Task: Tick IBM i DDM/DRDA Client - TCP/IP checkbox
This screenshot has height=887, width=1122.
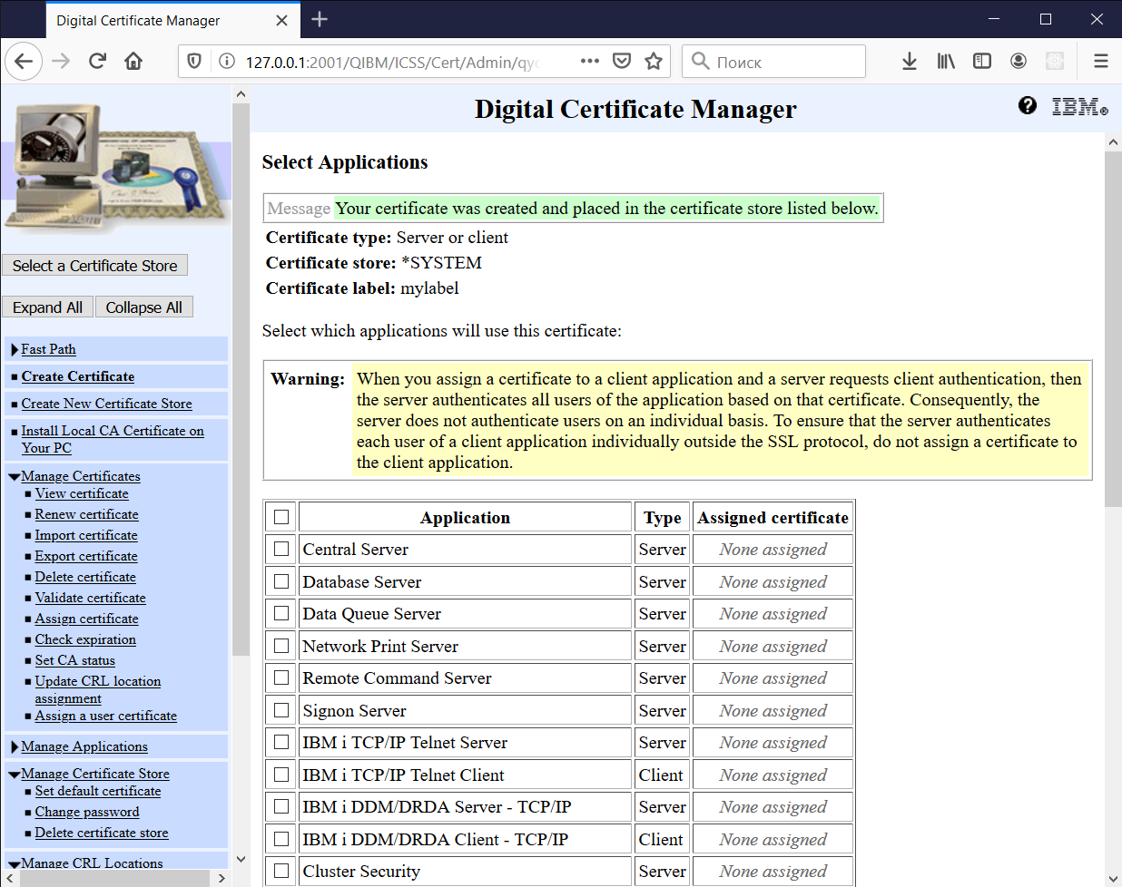Action: point(281,839)
